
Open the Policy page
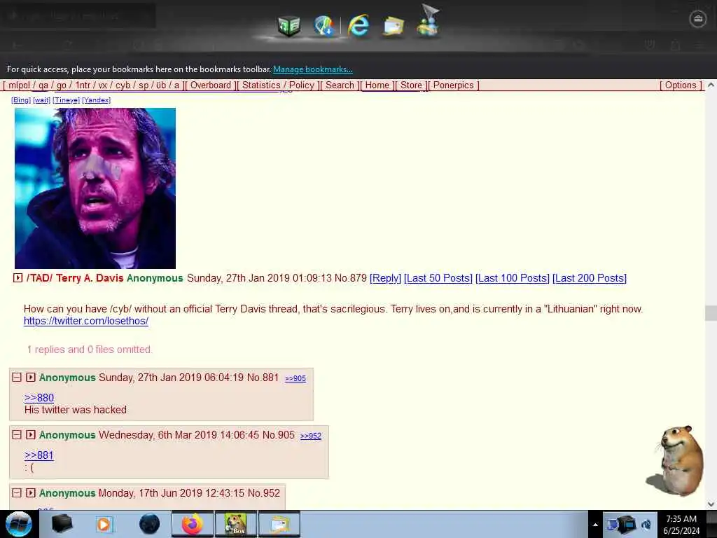point(302,85)
